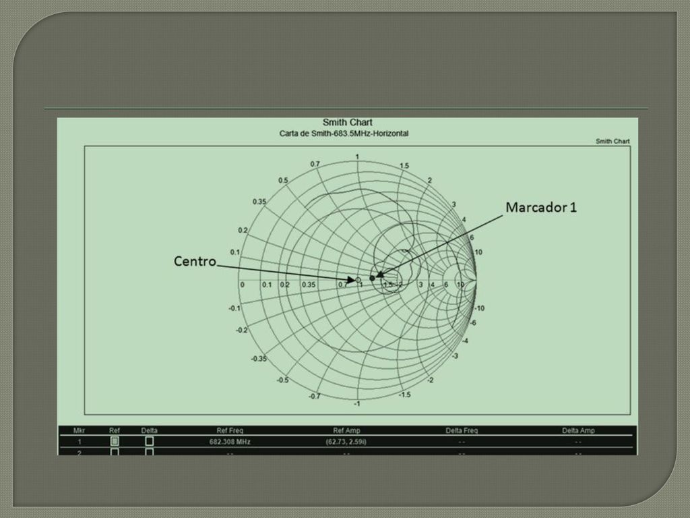
Task: Click the small Smith Chart legend label
Action: 613,141
